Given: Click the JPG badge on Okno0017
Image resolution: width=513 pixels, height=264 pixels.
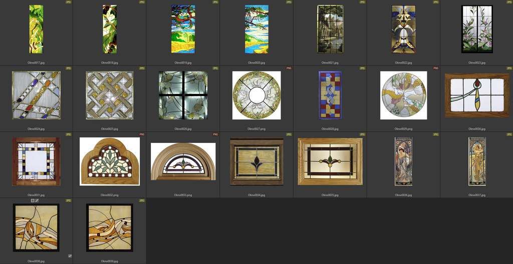Looking at the screenshot, I should point(69,2).
